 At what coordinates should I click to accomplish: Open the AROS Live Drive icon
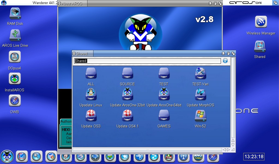coord(15,36)
